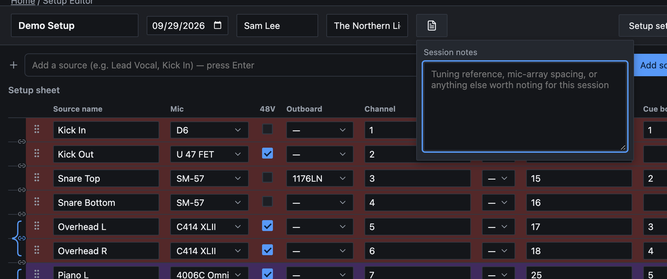Edit the Overhead L source name
The height and width of the screenshot is (279, 667).
point(106,227)
